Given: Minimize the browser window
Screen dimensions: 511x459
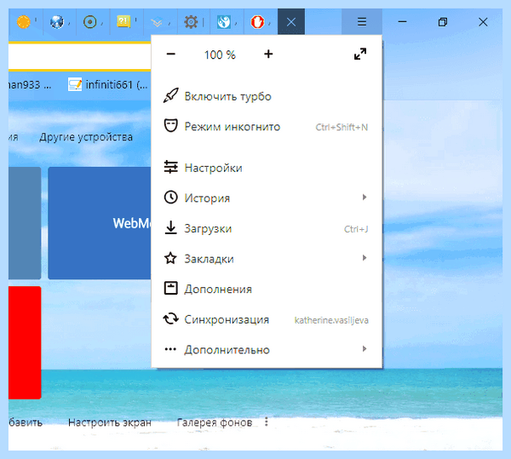Looking at the screenshot, I should click(403, 22).
